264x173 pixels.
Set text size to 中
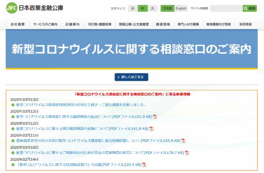pos(143,8)
